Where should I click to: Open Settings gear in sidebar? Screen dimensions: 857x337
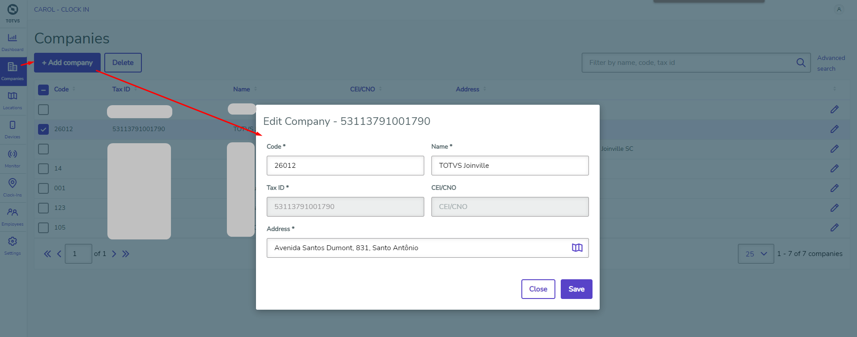[x=13, y=245]
